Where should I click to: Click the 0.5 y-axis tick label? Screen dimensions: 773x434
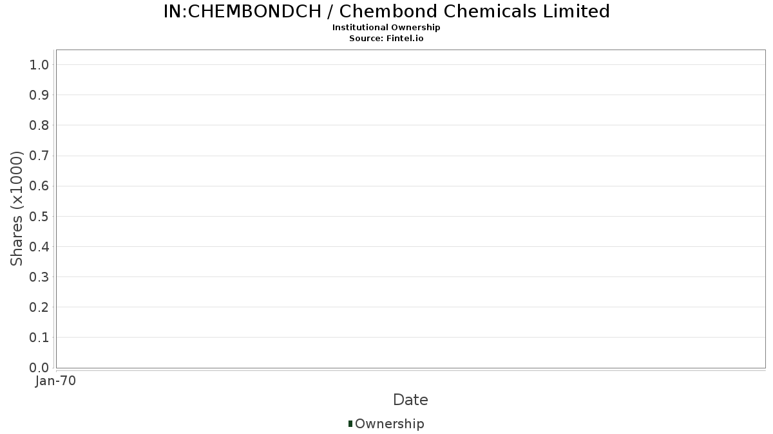39,216
